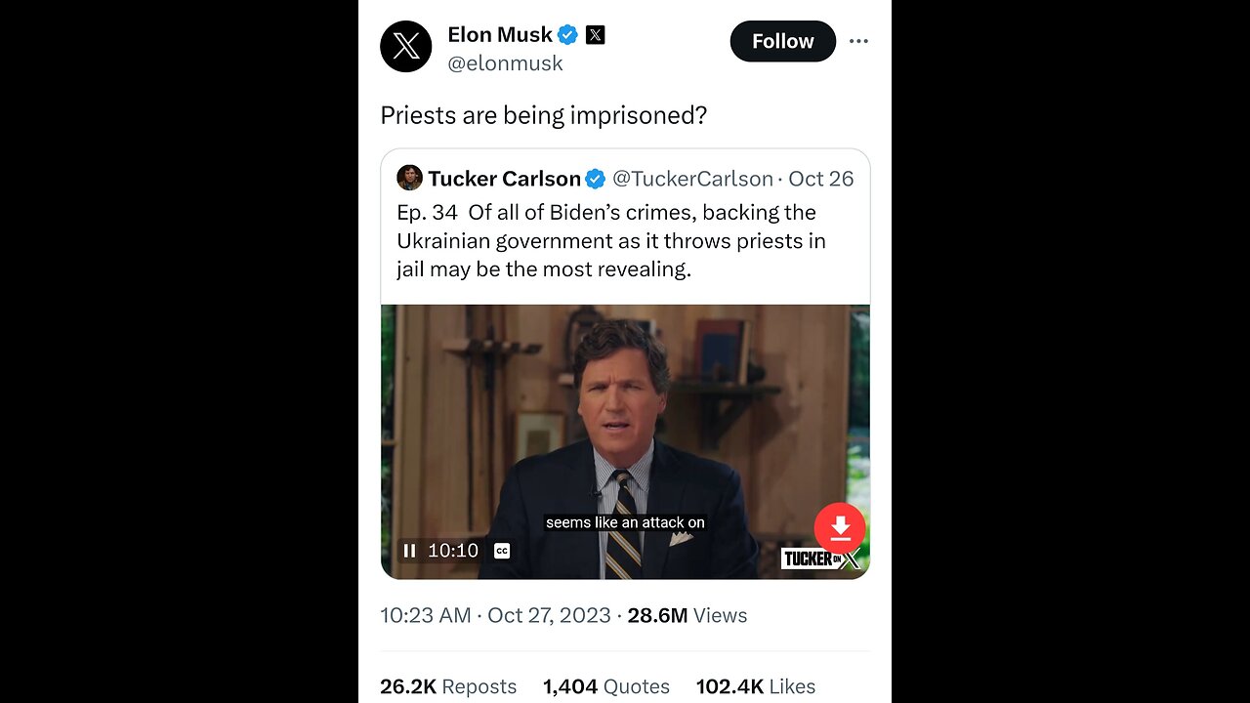Open the 10:23 AM Oct 27, 2023 timestamp
1250x703 pixels.
(x=495, y=615)
